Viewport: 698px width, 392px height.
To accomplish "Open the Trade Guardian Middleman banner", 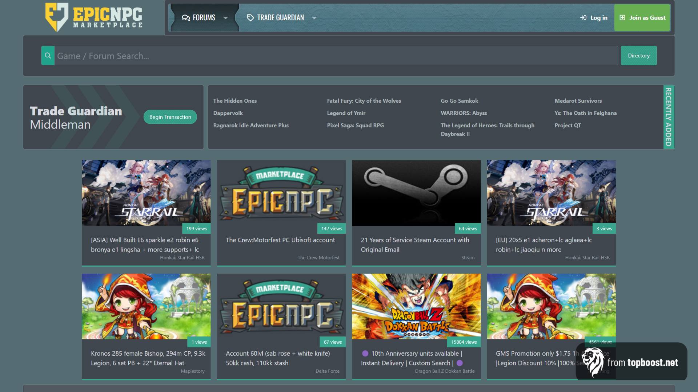I will [x=113, y=117].
